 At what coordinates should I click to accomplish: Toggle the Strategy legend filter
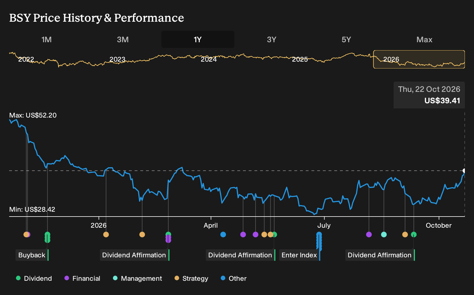(191, 278)
